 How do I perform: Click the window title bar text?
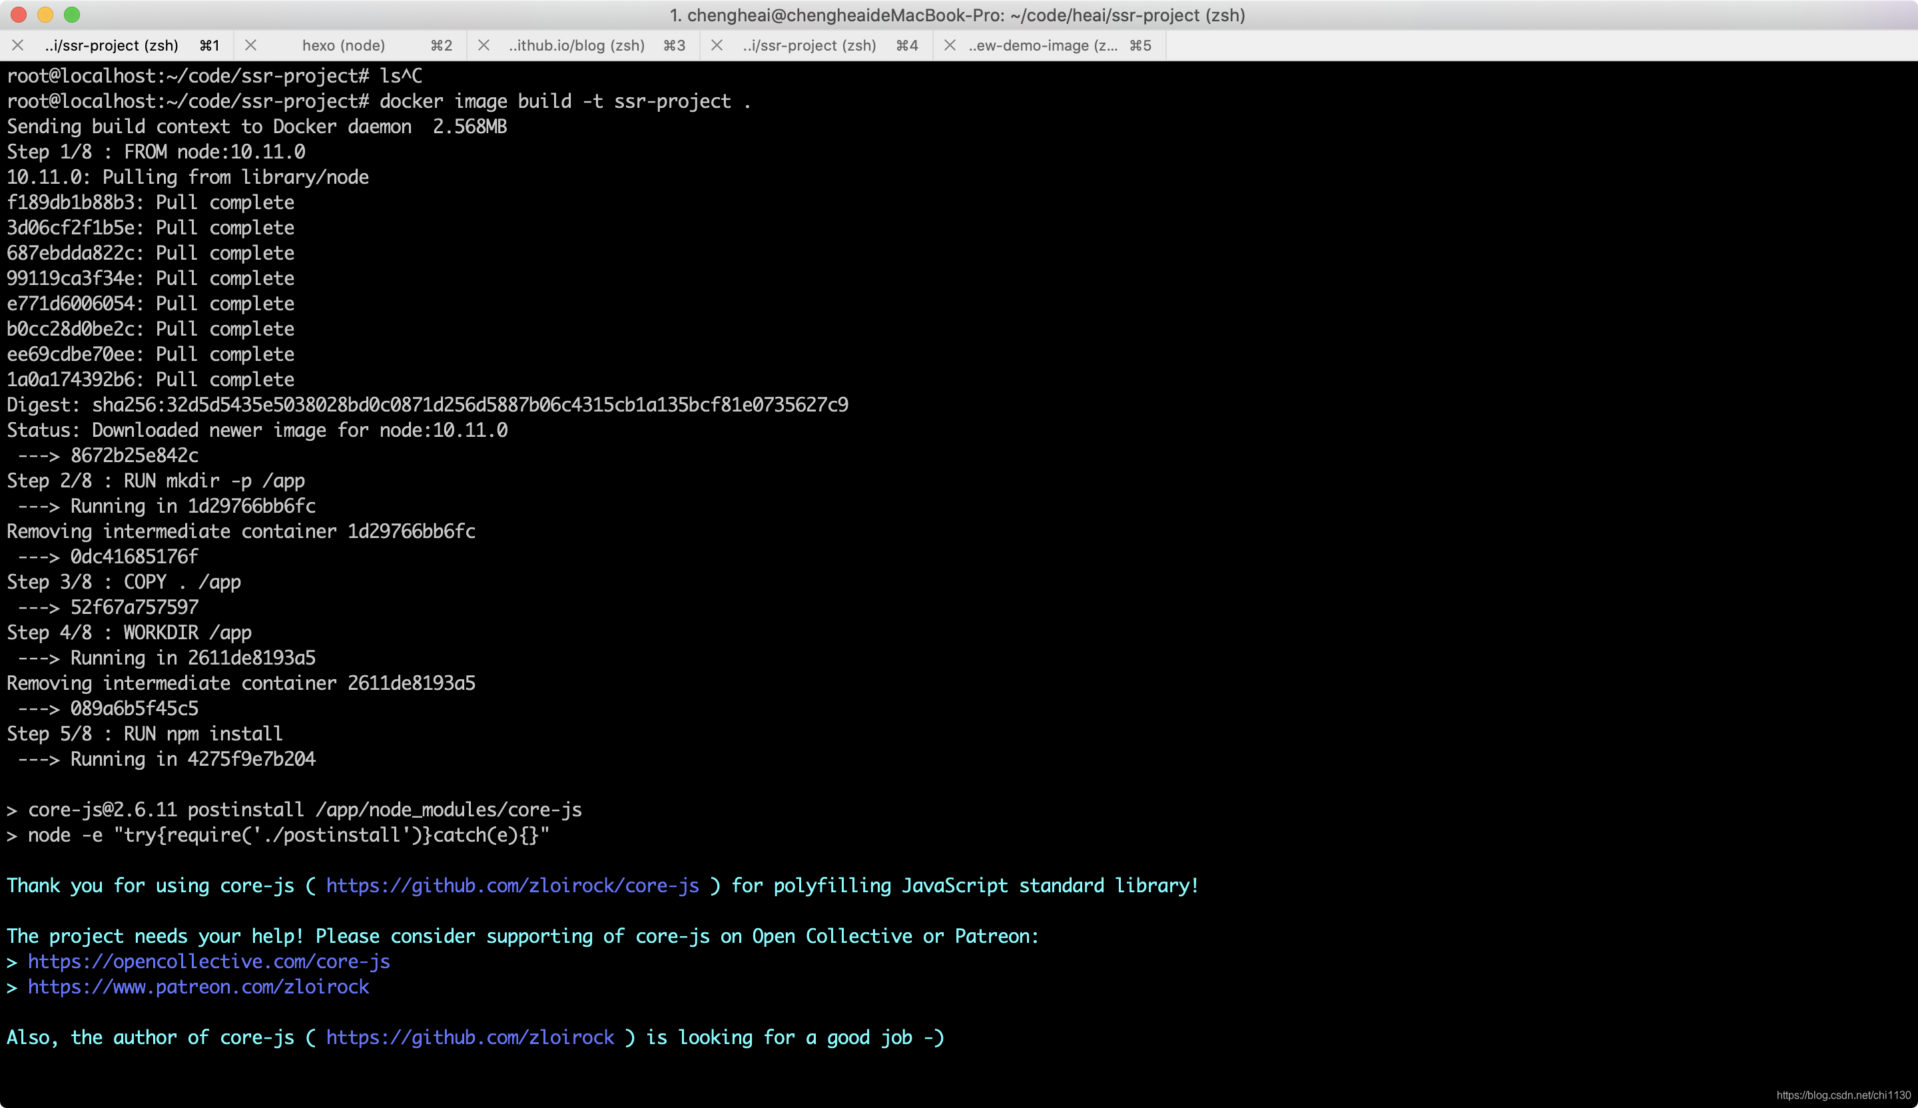click(x=957, y=15)
